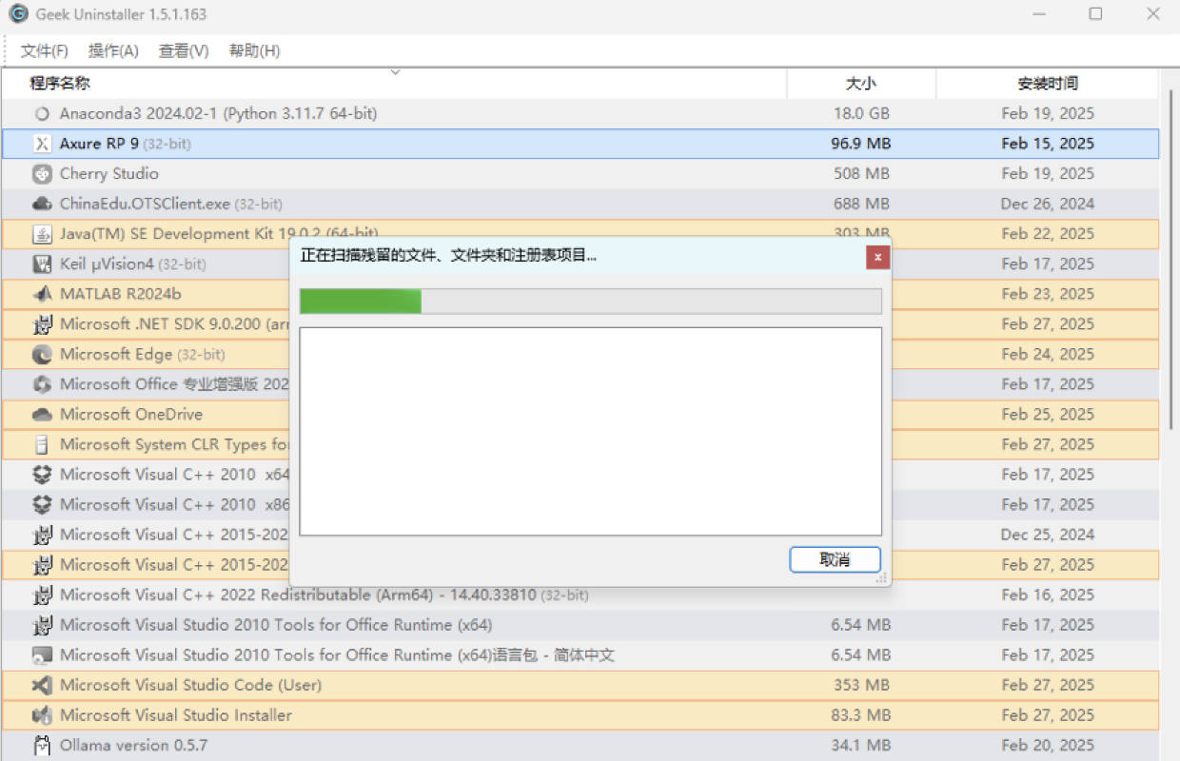
Task: Open the 帮助(H) menu
Action: pos(255,51)
